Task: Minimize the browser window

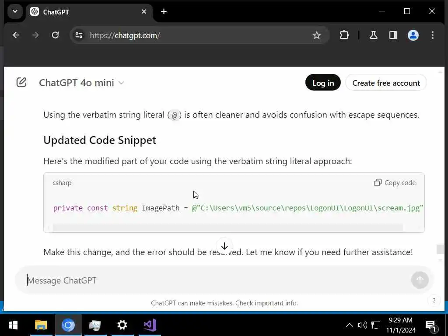Action: coord(382,11)
